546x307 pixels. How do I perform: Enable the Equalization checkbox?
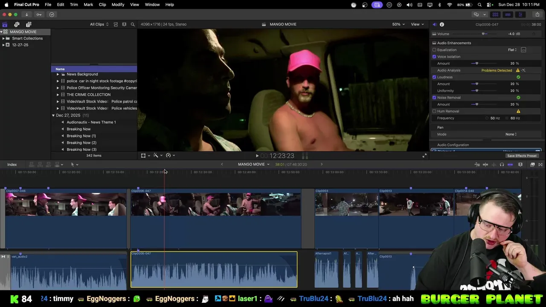(434, 50)
